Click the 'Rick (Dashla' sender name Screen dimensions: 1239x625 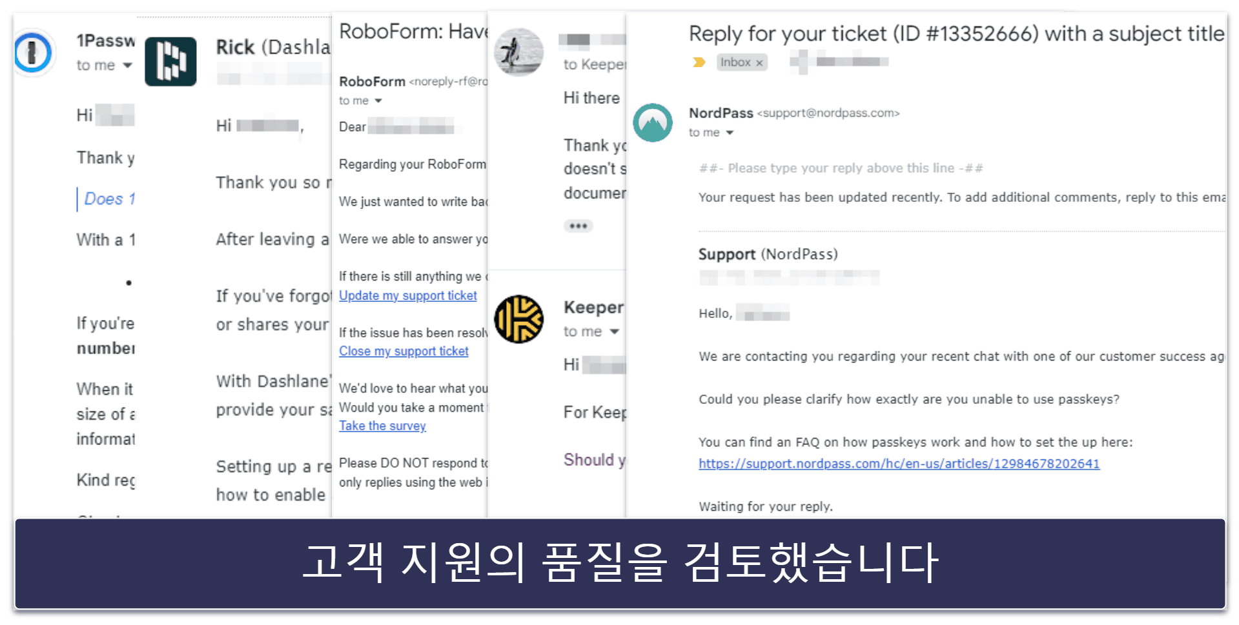273,47
